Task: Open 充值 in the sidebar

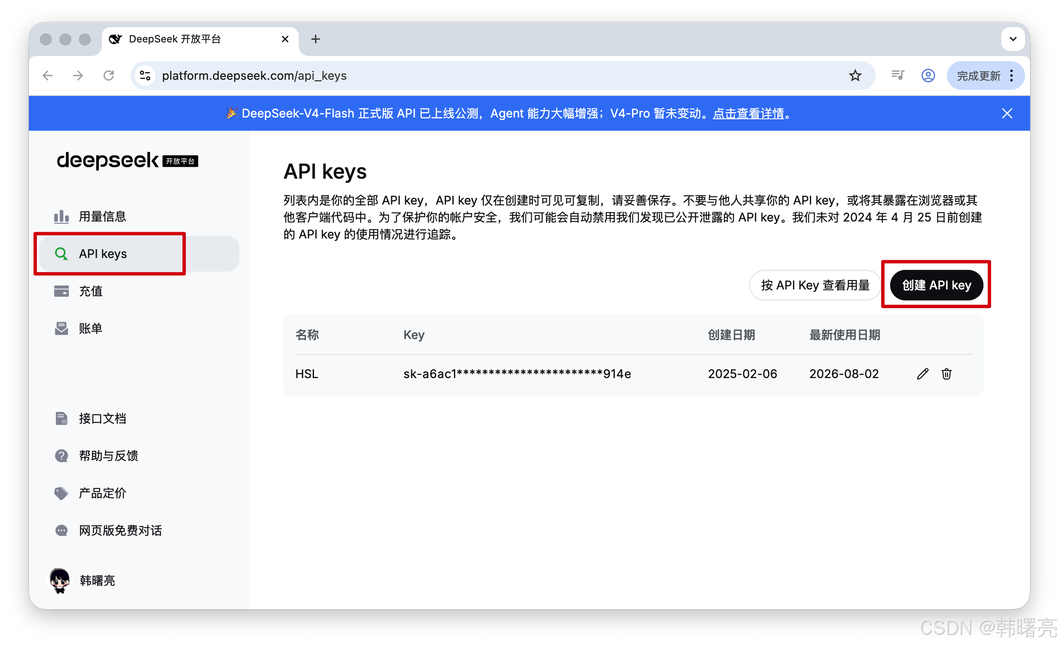Action: click(90, 291)
